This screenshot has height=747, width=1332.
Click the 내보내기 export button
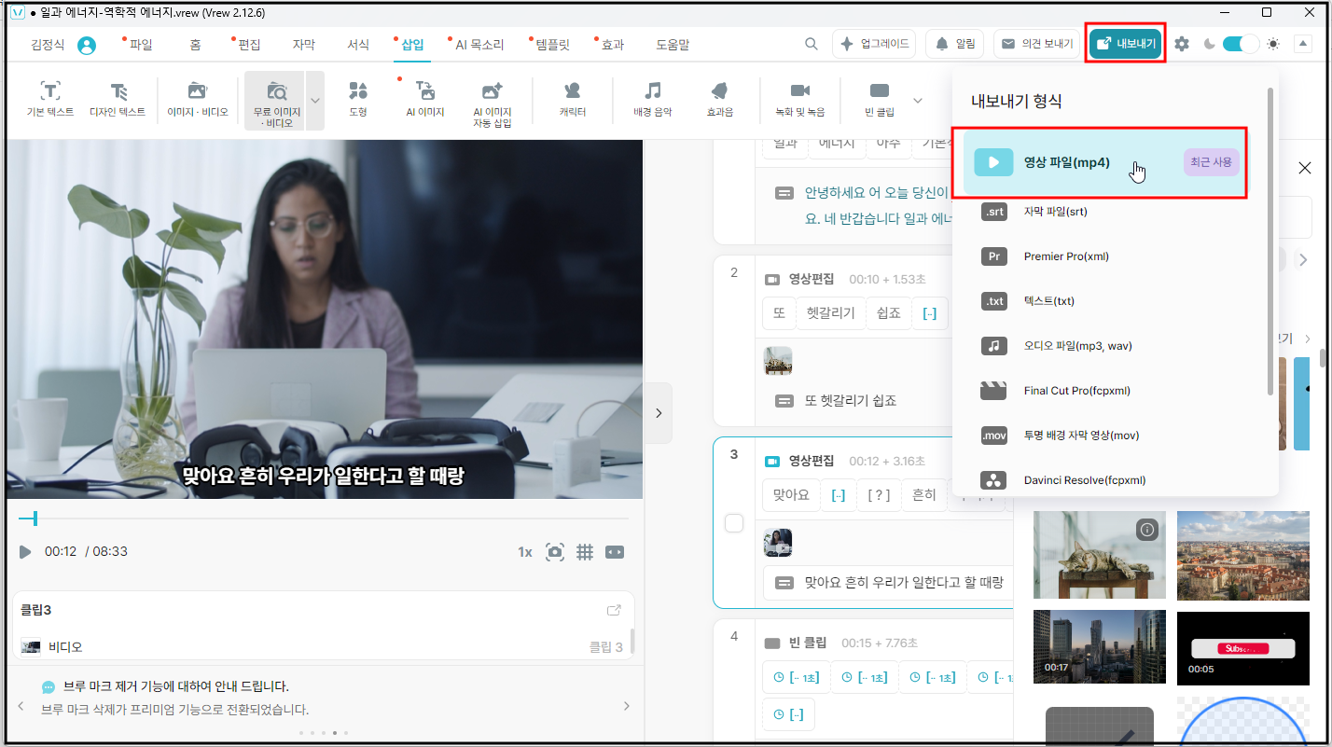tap(1127, 44)
